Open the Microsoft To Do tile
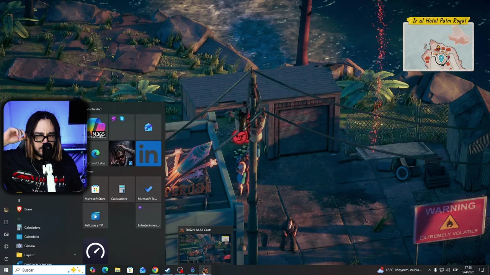Viewport: 490px width, 275px height. coord(149,189)
